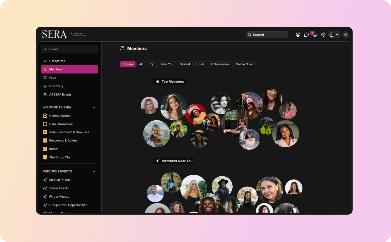Click the Search field

[x=267, y=35]
